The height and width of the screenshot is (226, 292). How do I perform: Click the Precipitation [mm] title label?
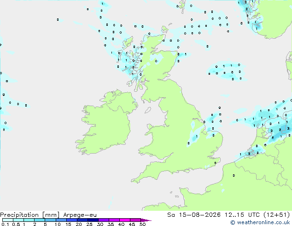[x=29, y=215]
